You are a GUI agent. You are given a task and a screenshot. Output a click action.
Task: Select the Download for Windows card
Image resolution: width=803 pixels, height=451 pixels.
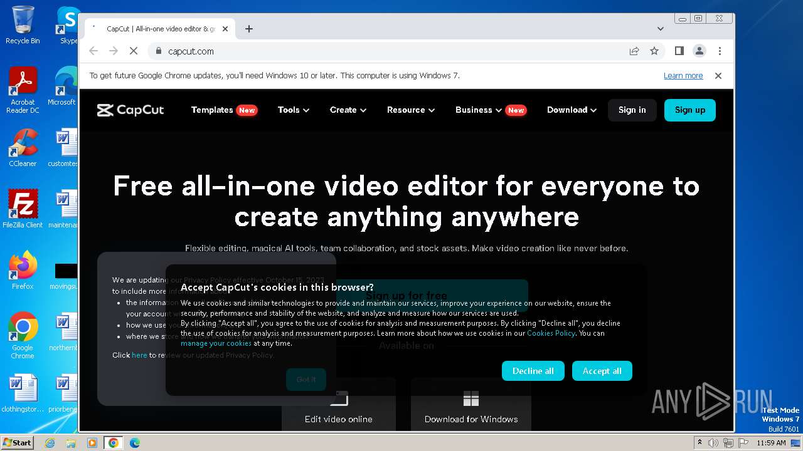471,405
